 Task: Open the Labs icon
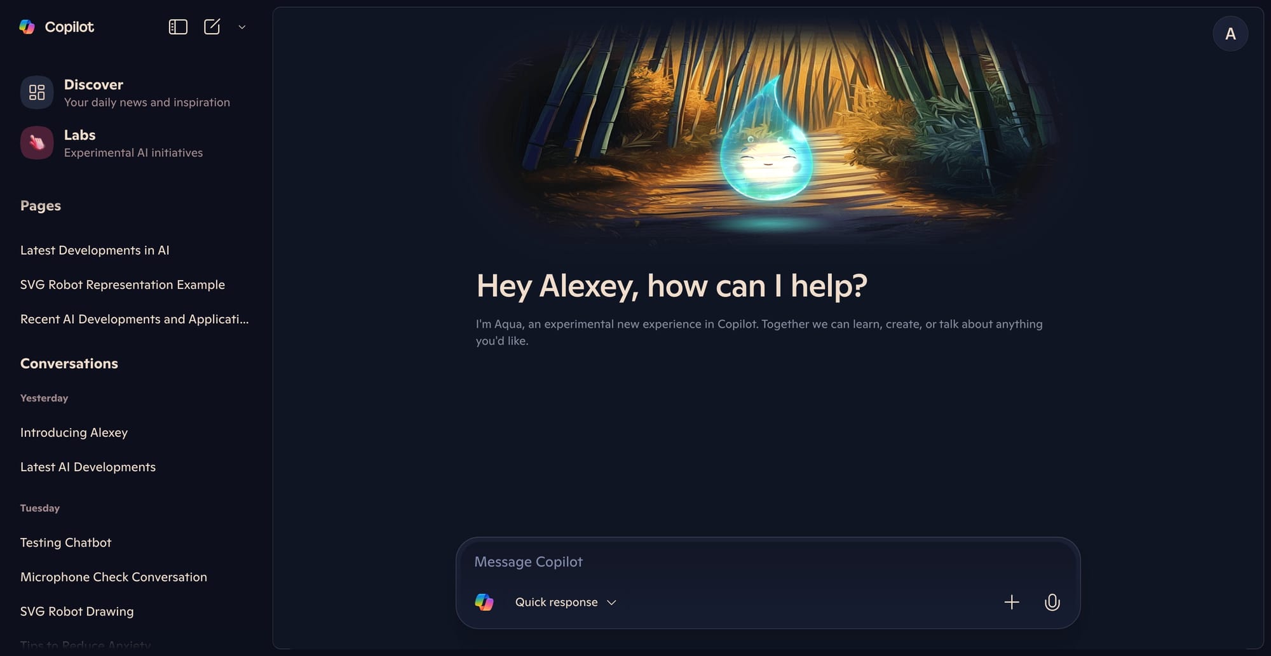tap(37, 143)
